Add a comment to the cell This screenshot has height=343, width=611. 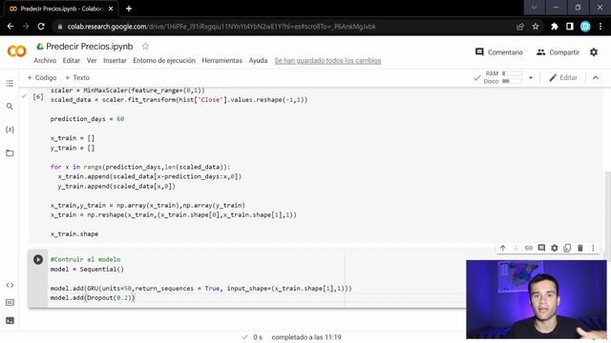541,248
